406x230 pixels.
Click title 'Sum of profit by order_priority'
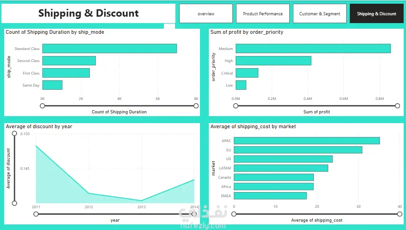click(247, 32)
